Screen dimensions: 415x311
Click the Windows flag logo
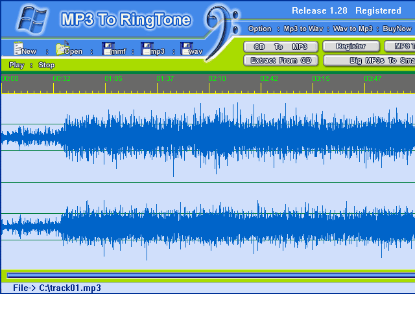tap(32, 20)
